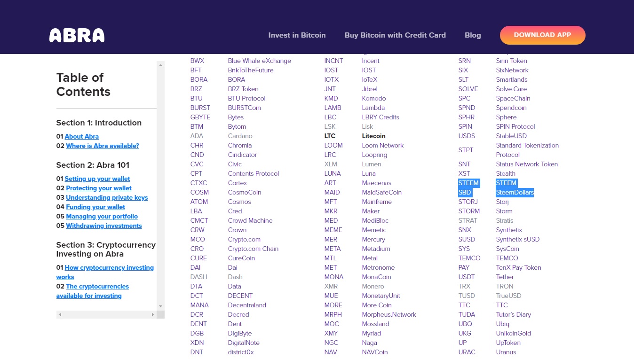Click horizontal scrollbar right arrow
Screen dimensions: 634x359
tap(152, 314)
